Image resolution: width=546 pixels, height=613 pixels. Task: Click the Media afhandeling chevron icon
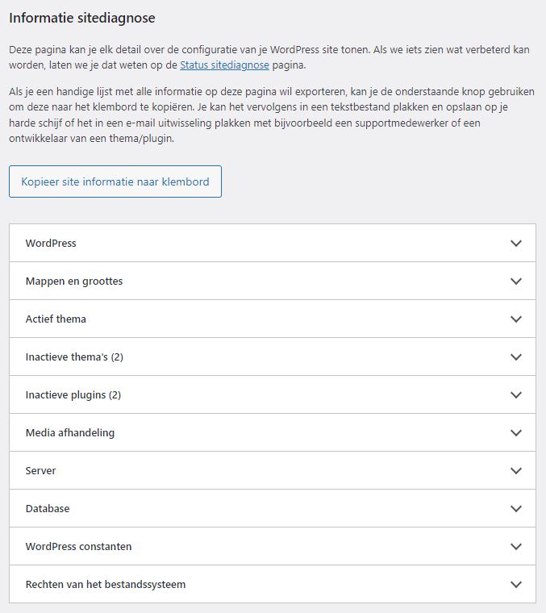tap(516, 433)
